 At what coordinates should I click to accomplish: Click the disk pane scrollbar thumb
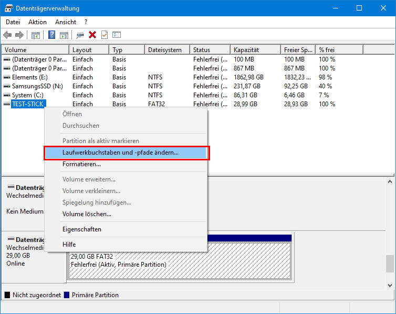point(390,264)
